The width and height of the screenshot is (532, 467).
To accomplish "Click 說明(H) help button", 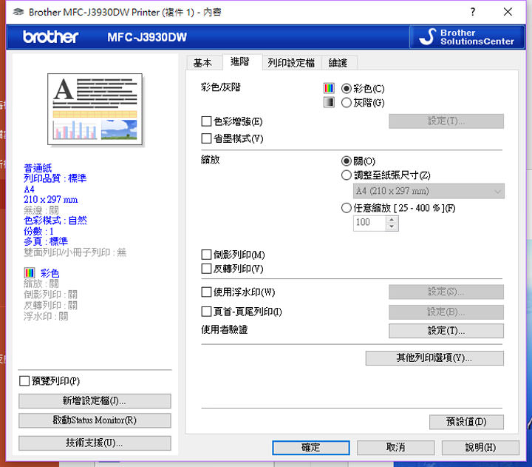I will [x=480, y=448].
